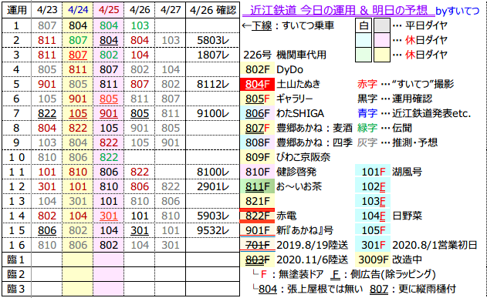Click the 臨2 row label
This screenshot has height=298, width=487.
(16, 274)
